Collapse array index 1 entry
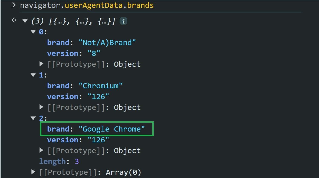This screenshot has height=178, width=319. (33, 75)
